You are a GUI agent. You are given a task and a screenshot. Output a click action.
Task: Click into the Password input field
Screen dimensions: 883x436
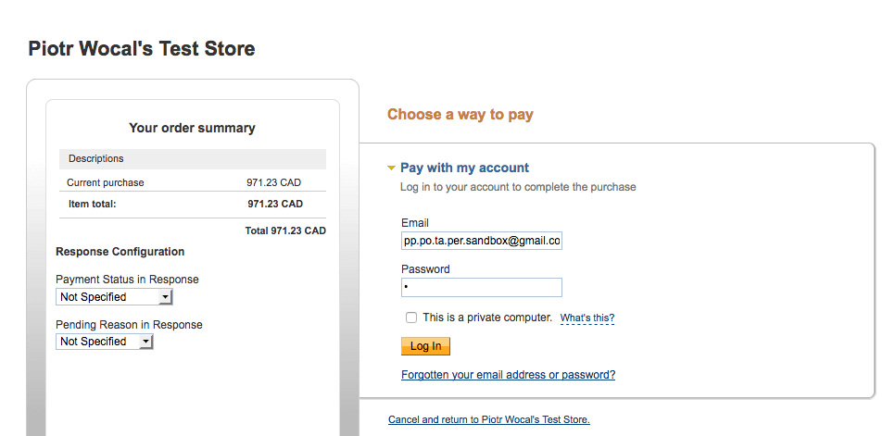[481, 288]
